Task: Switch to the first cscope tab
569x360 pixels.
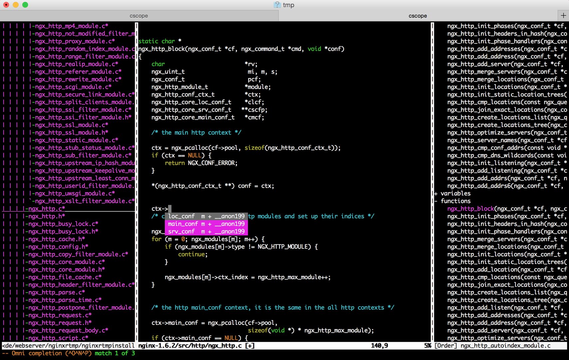Action: 139,16
